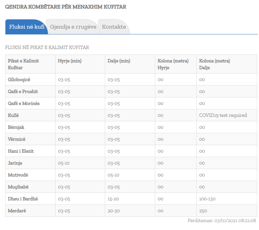This screenshot has height=230, width=259.
Task: Click Dheu i Bardhë exit time 15-20
Action: tap(113, 199)
